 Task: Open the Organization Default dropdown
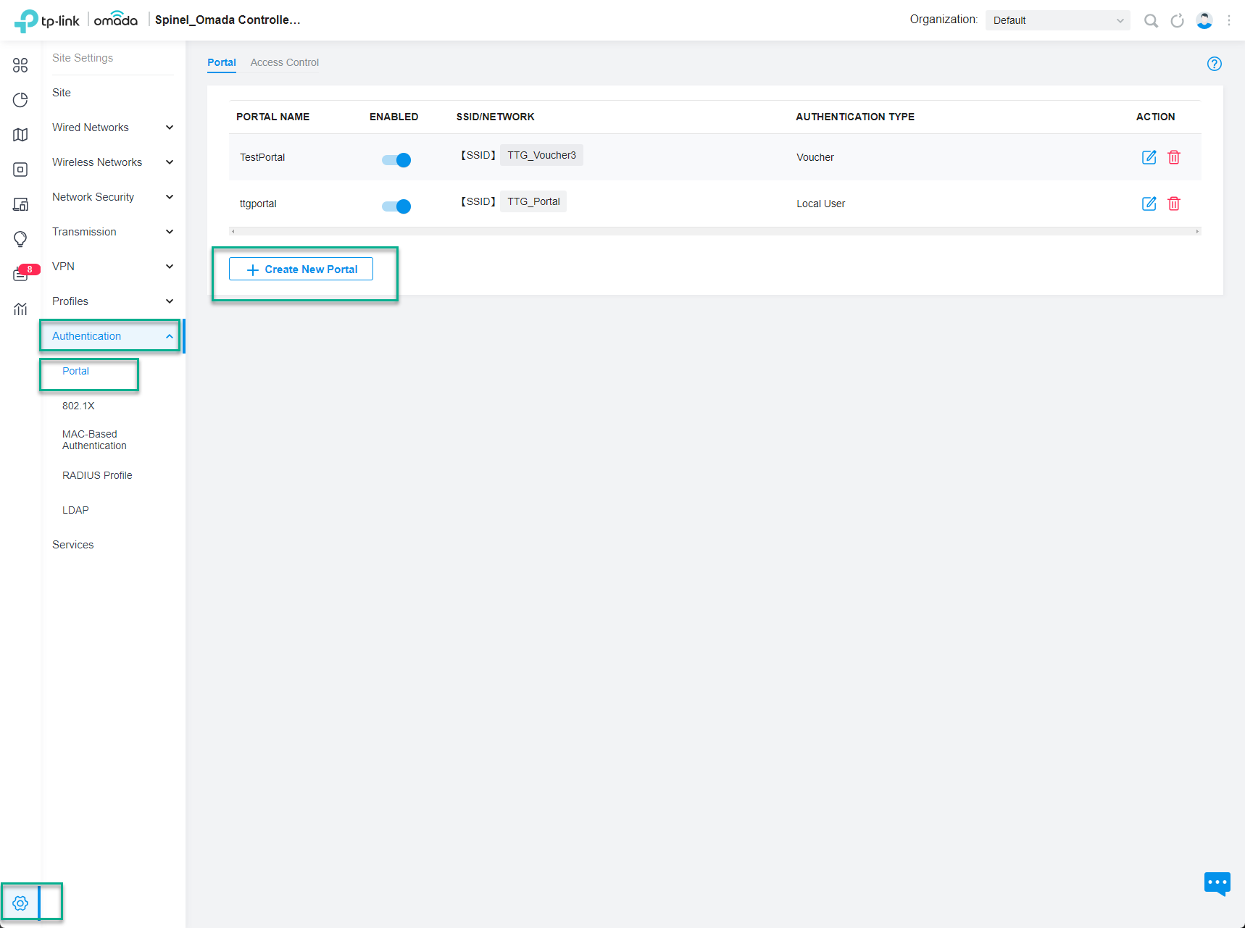point(1057,20)
